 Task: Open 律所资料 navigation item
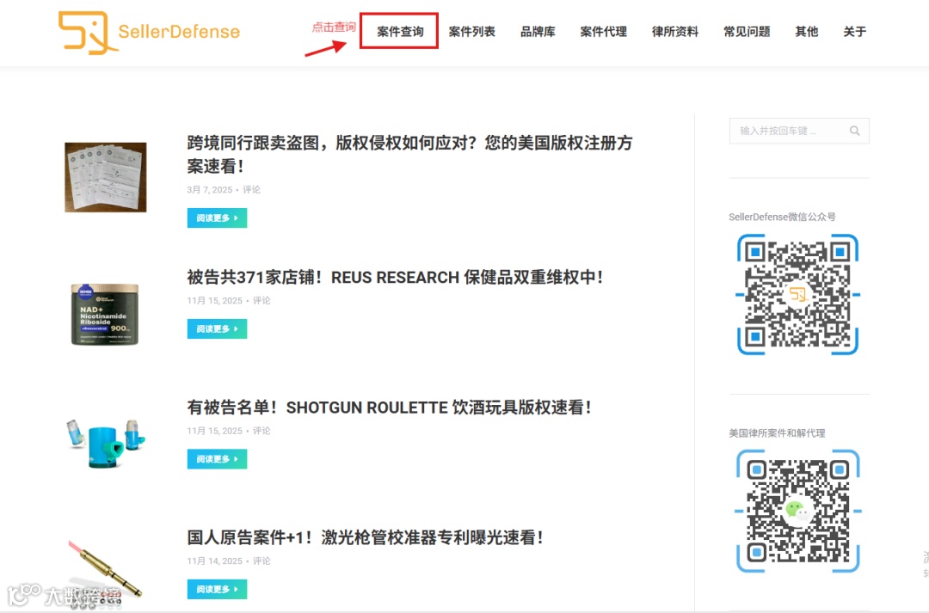pyautogui.click(x=675, y=32)
